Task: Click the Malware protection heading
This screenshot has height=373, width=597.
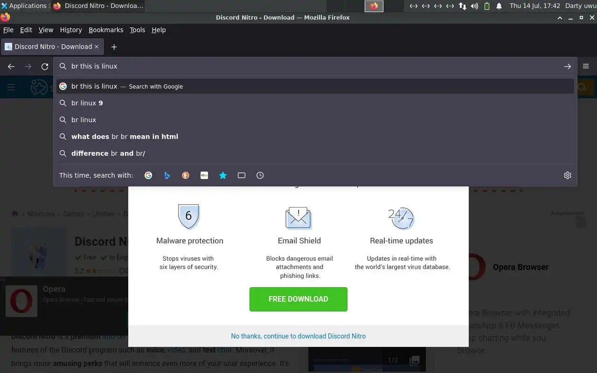Action: coord(190,241)
